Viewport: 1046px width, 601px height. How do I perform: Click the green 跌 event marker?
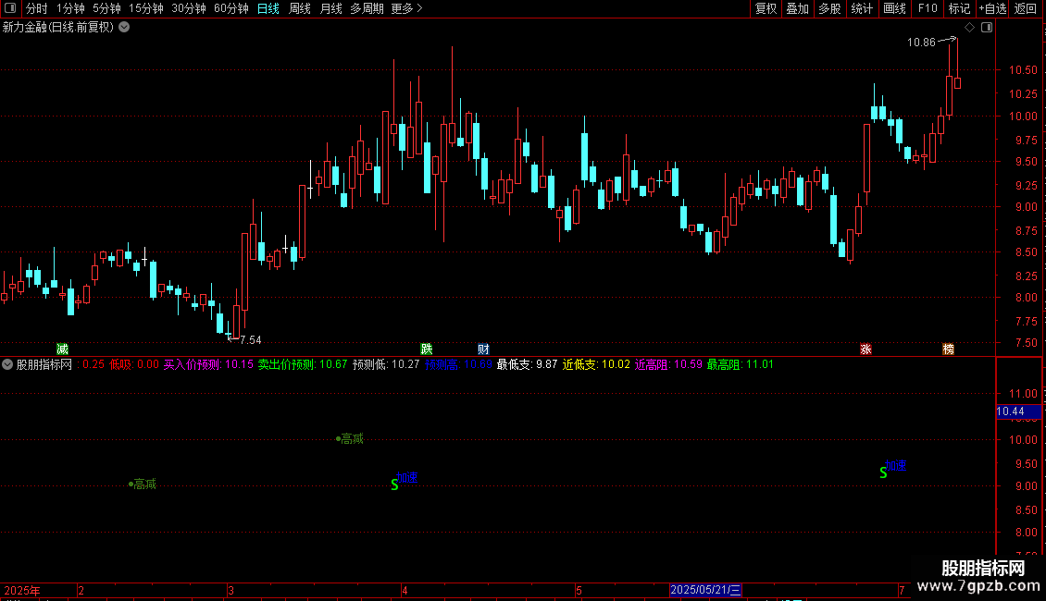pos(427,350)
